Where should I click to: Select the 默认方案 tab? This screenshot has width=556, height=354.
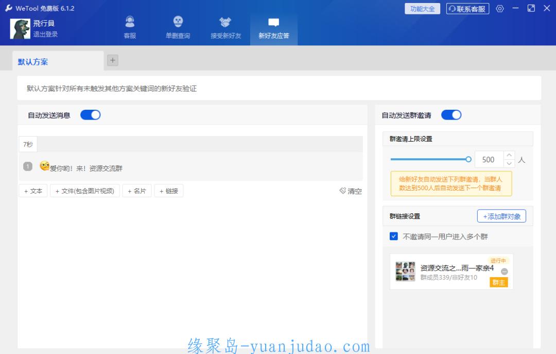click(x=33, y=62)
